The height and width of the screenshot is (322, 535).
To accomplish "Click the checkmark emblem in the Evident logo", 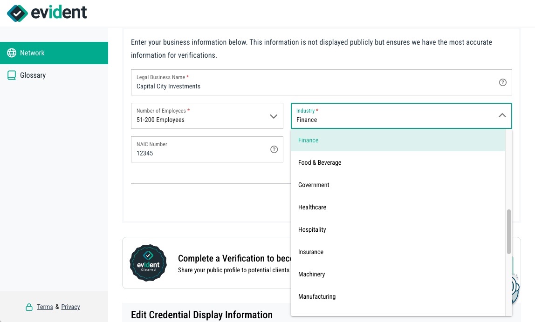I will point(17,13).
